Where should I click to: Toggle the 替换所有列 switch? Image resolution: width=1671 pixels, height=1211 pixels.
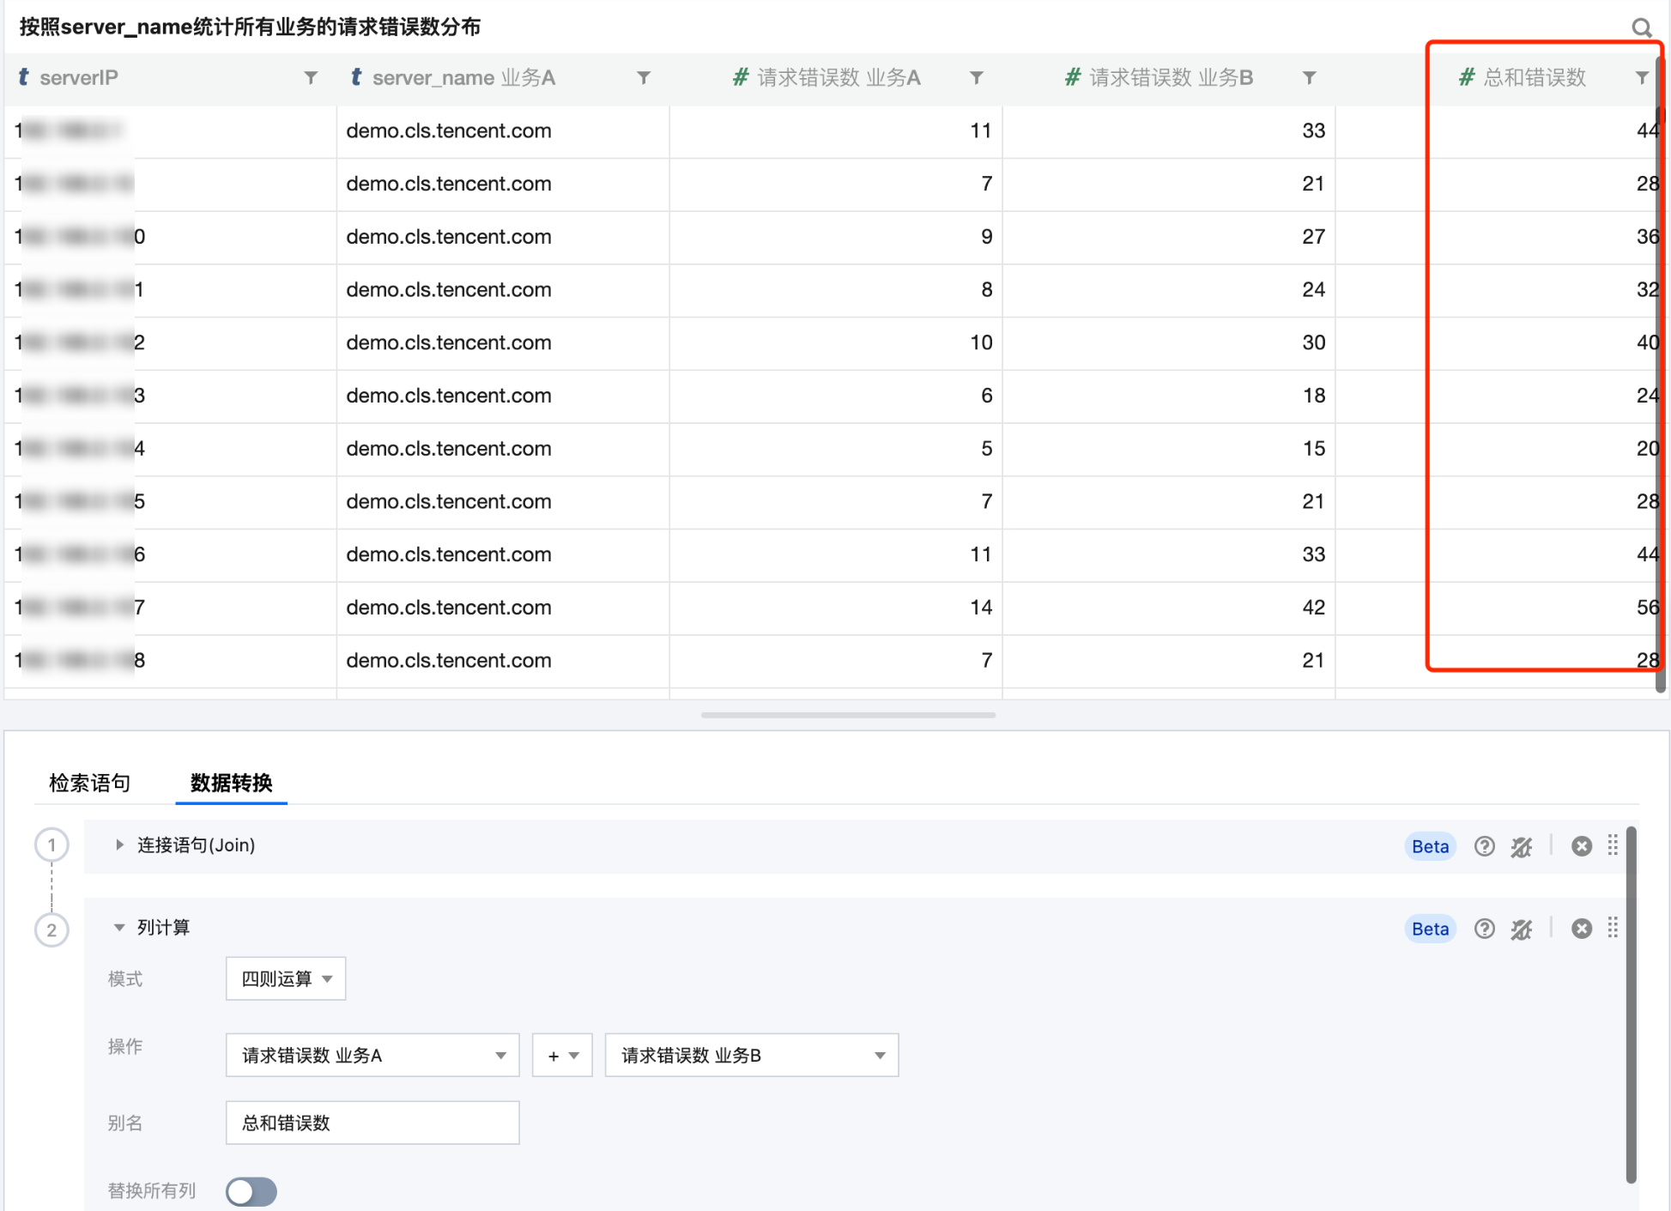[251, 1191]
